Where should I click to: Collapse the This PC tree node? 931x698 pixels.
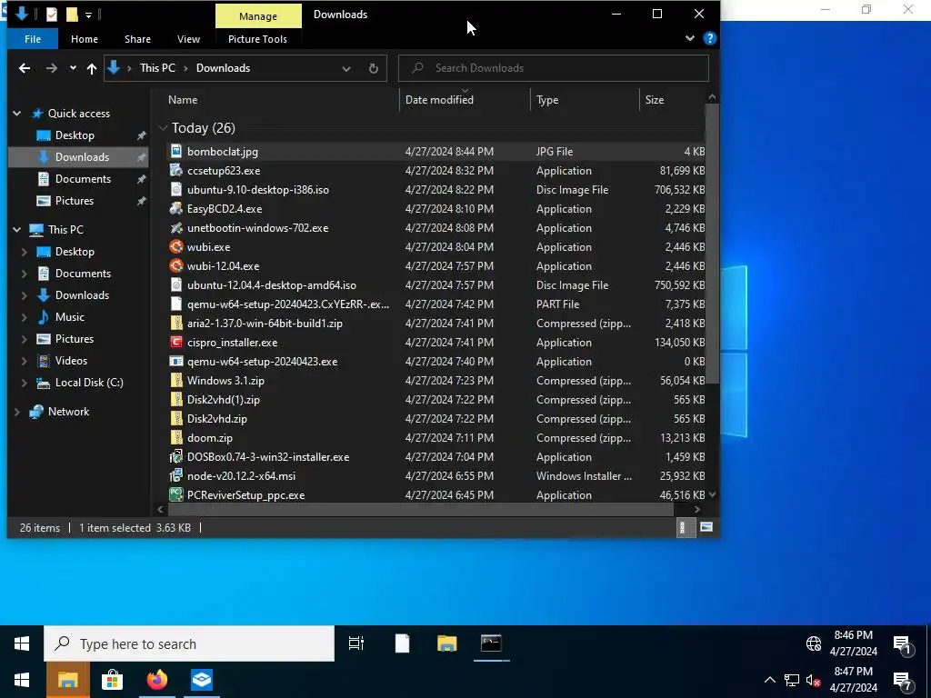point(17,230)
